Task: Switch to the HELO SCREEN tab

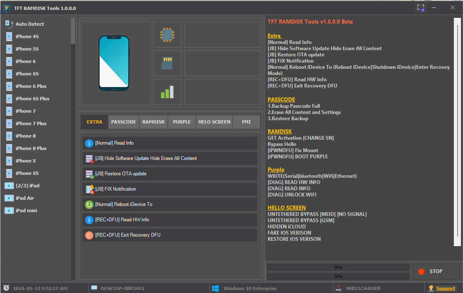Action: [214, 122]
